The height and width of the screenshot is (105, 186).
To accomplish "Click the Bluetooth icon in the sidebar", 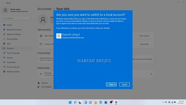I will point(4,29).
